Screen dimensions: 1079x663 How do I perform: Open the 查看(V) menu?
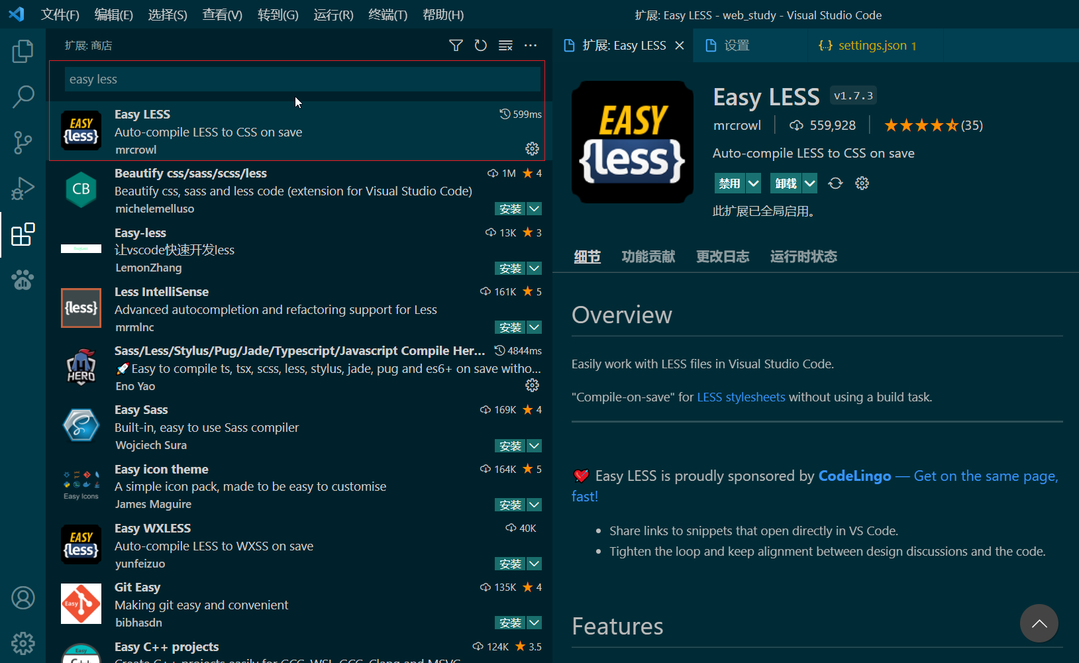tap(222, 15)
